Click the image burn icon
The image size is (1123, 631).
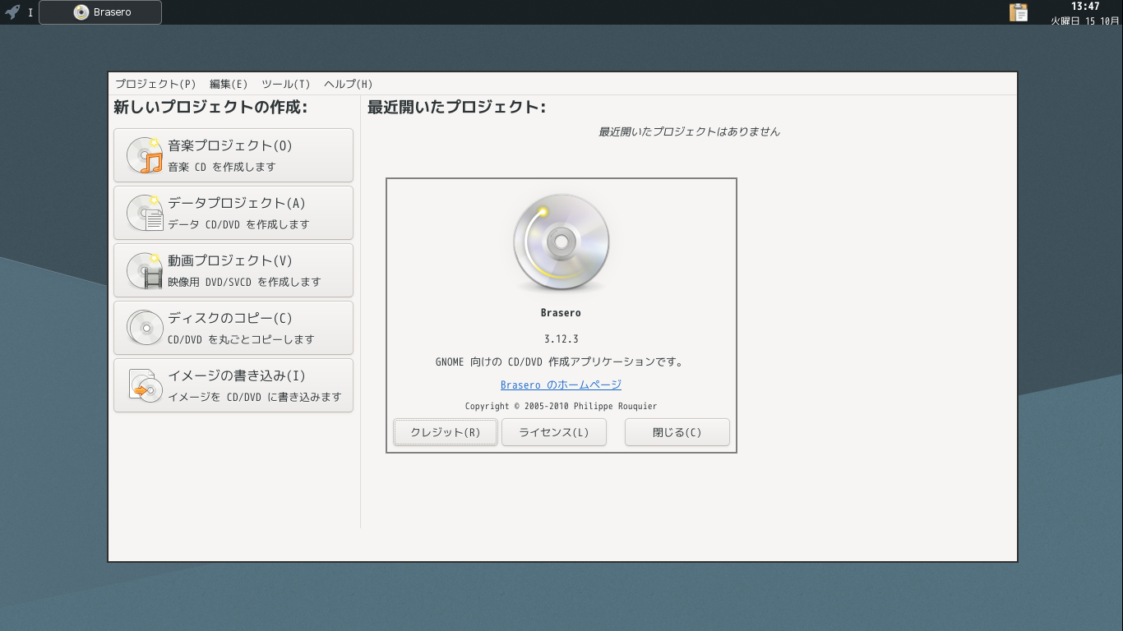145,385
